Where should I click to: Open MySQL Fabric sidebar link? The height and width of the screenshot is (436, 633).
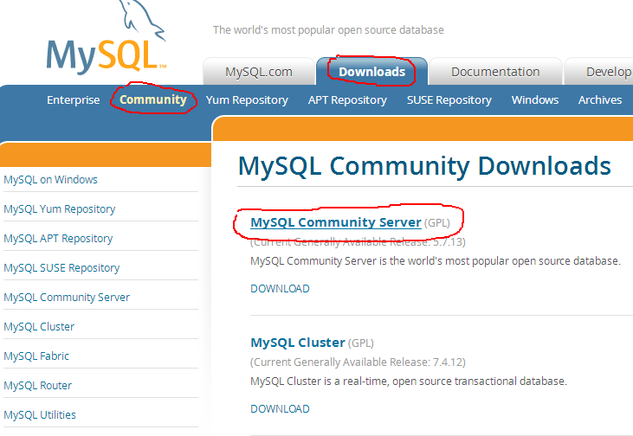(x=36, y=356)
